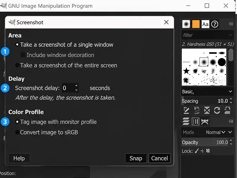Toggle Lock alpha channel checkerboard icon
Image resolution: width=237 pixels, height=178 pixels.
tap(208, 151)
